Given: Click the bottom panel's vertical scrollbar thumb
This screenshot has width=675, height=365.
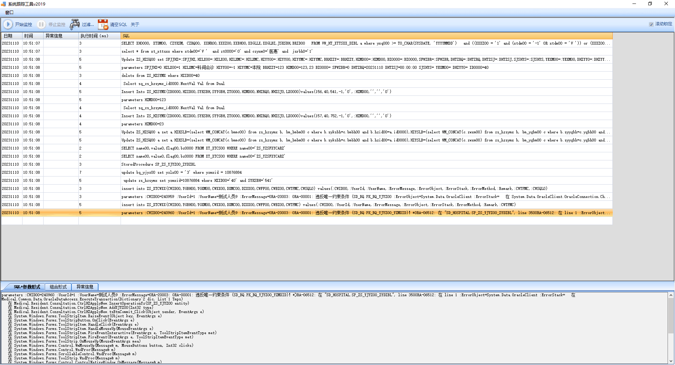Looking at the screenshot, I should pos(671,316).
